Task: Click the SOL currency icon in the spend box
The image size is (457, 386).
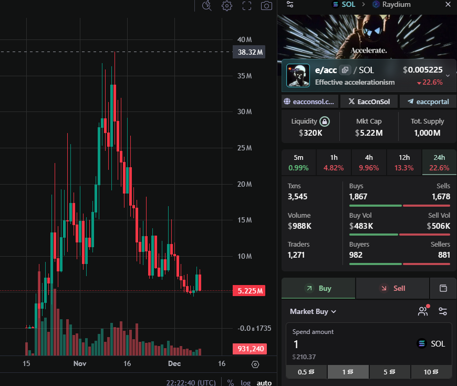Action: 422,343
